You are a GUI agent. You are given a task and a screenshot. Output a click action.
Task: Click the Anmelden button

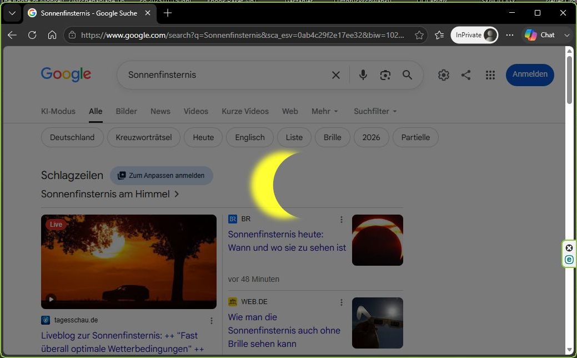[530, 74]
